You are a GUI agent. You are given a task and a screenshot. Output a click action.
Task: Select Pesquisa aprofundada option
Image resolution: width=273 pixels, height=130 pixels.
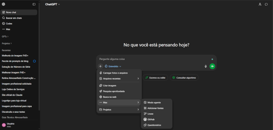click(x=119, y=91)
